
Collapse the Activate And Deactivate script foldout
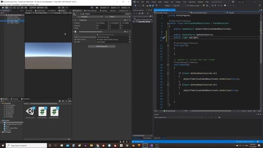click(x=74, y=32)
